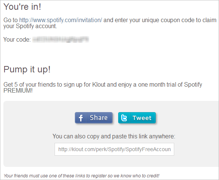This screenshot has width=219, height=180.
Task: Click the "one month trial of Spotify" text
Action: (170, 85)
